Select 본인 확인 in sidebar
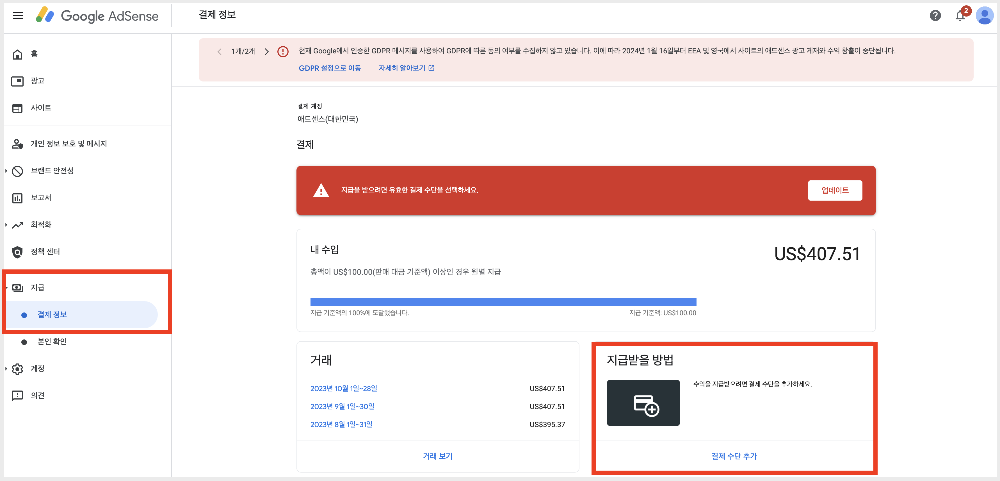Viewport: 1000px width, 481px height. (x=52, y=342)
